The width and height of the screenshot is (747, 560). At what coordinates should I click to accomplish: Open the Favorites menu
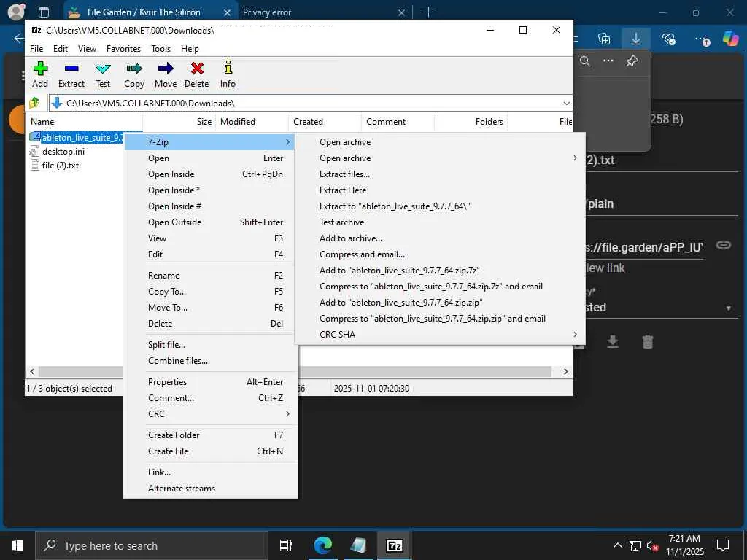123,49
